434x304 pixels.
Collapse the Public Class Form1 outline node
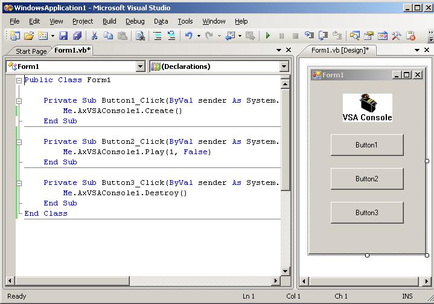tap(19, 80)
